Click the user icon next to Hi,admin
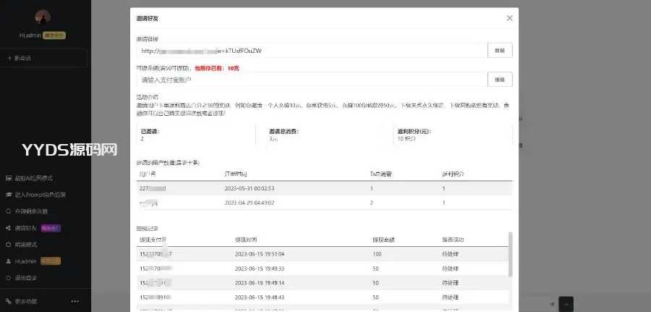The width and height of the screenshot is (651, 312). pyautogui.click(x=9, y=261)
